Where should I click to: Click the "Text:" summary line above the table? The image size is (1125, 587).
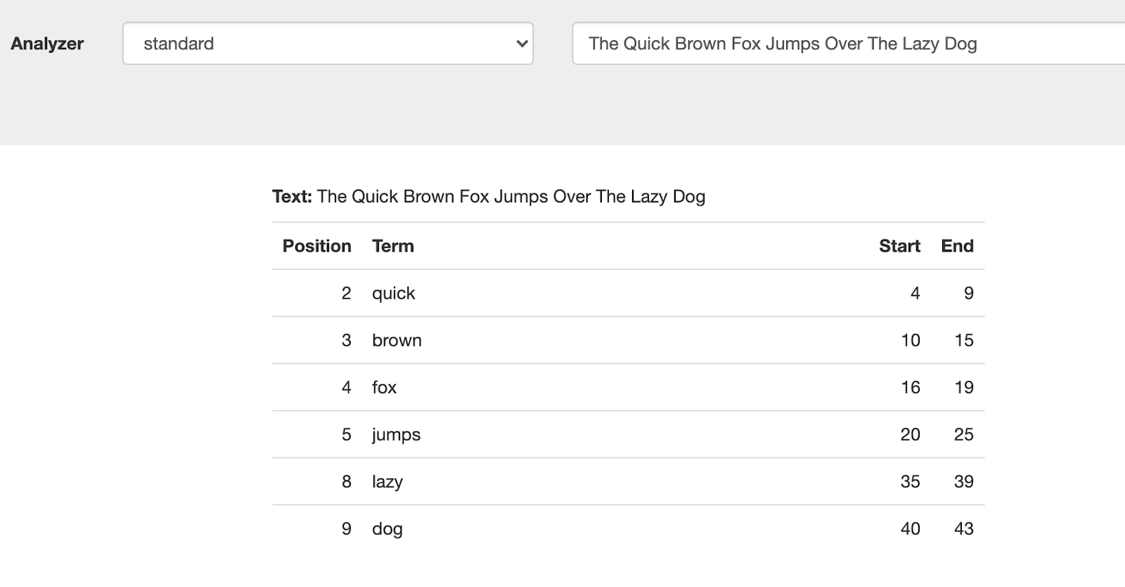(489, 197)
